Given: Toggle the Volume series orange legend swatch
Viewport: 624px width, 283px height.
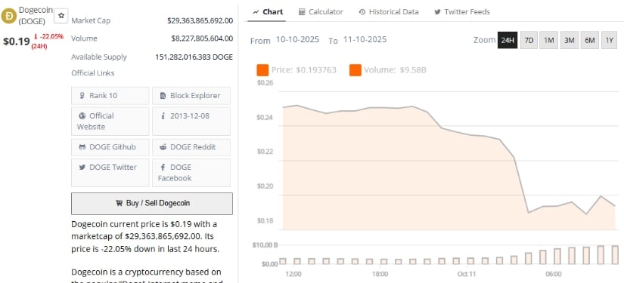Looking at the screenshot, I should pos(355,70).
